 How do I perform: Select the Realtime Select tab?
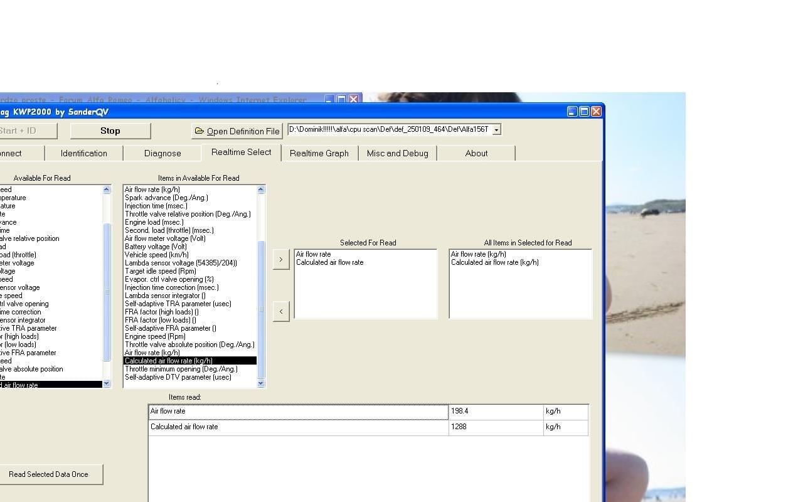[x=242, y=152]
